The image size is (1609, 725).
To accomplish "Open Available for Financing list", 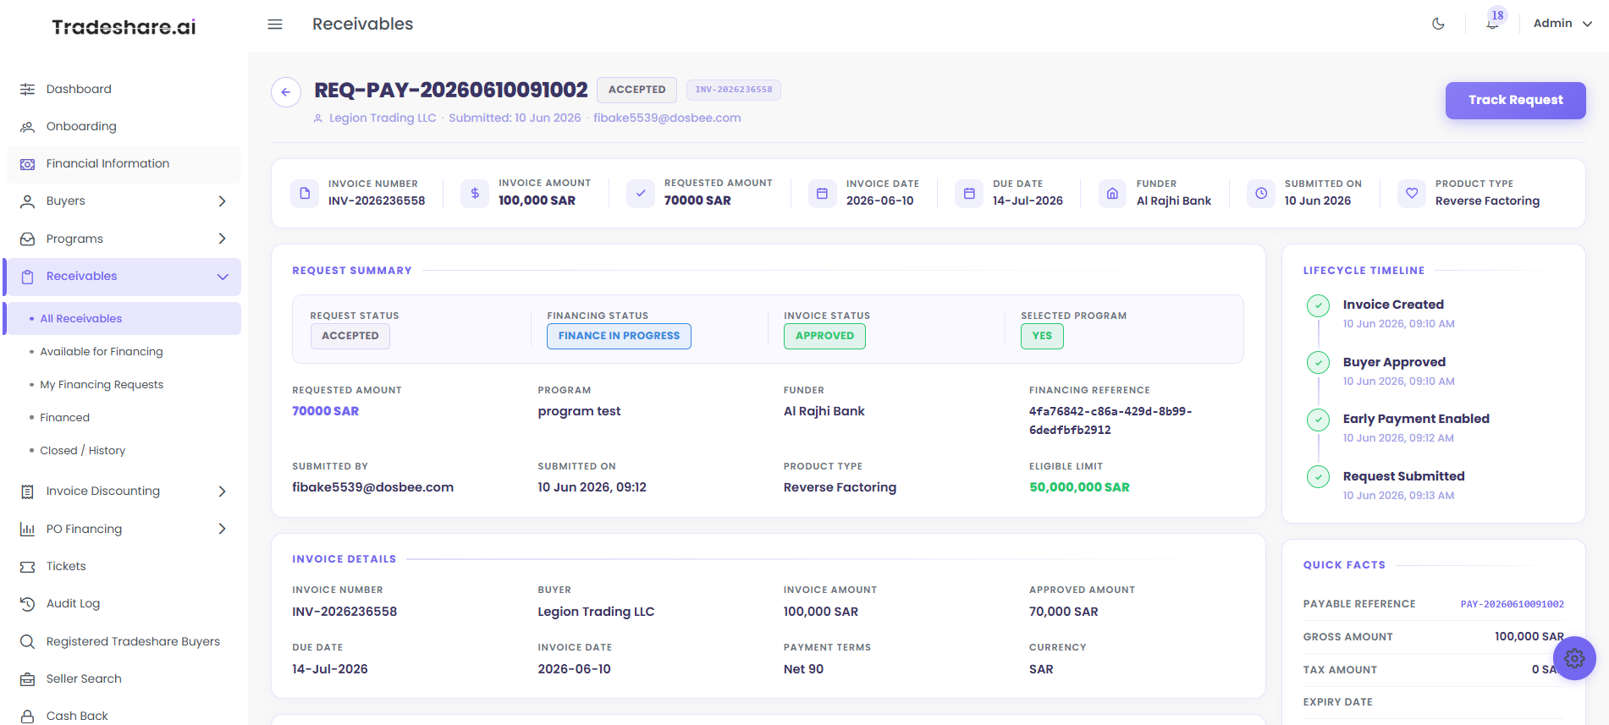I will pos(102,352).
